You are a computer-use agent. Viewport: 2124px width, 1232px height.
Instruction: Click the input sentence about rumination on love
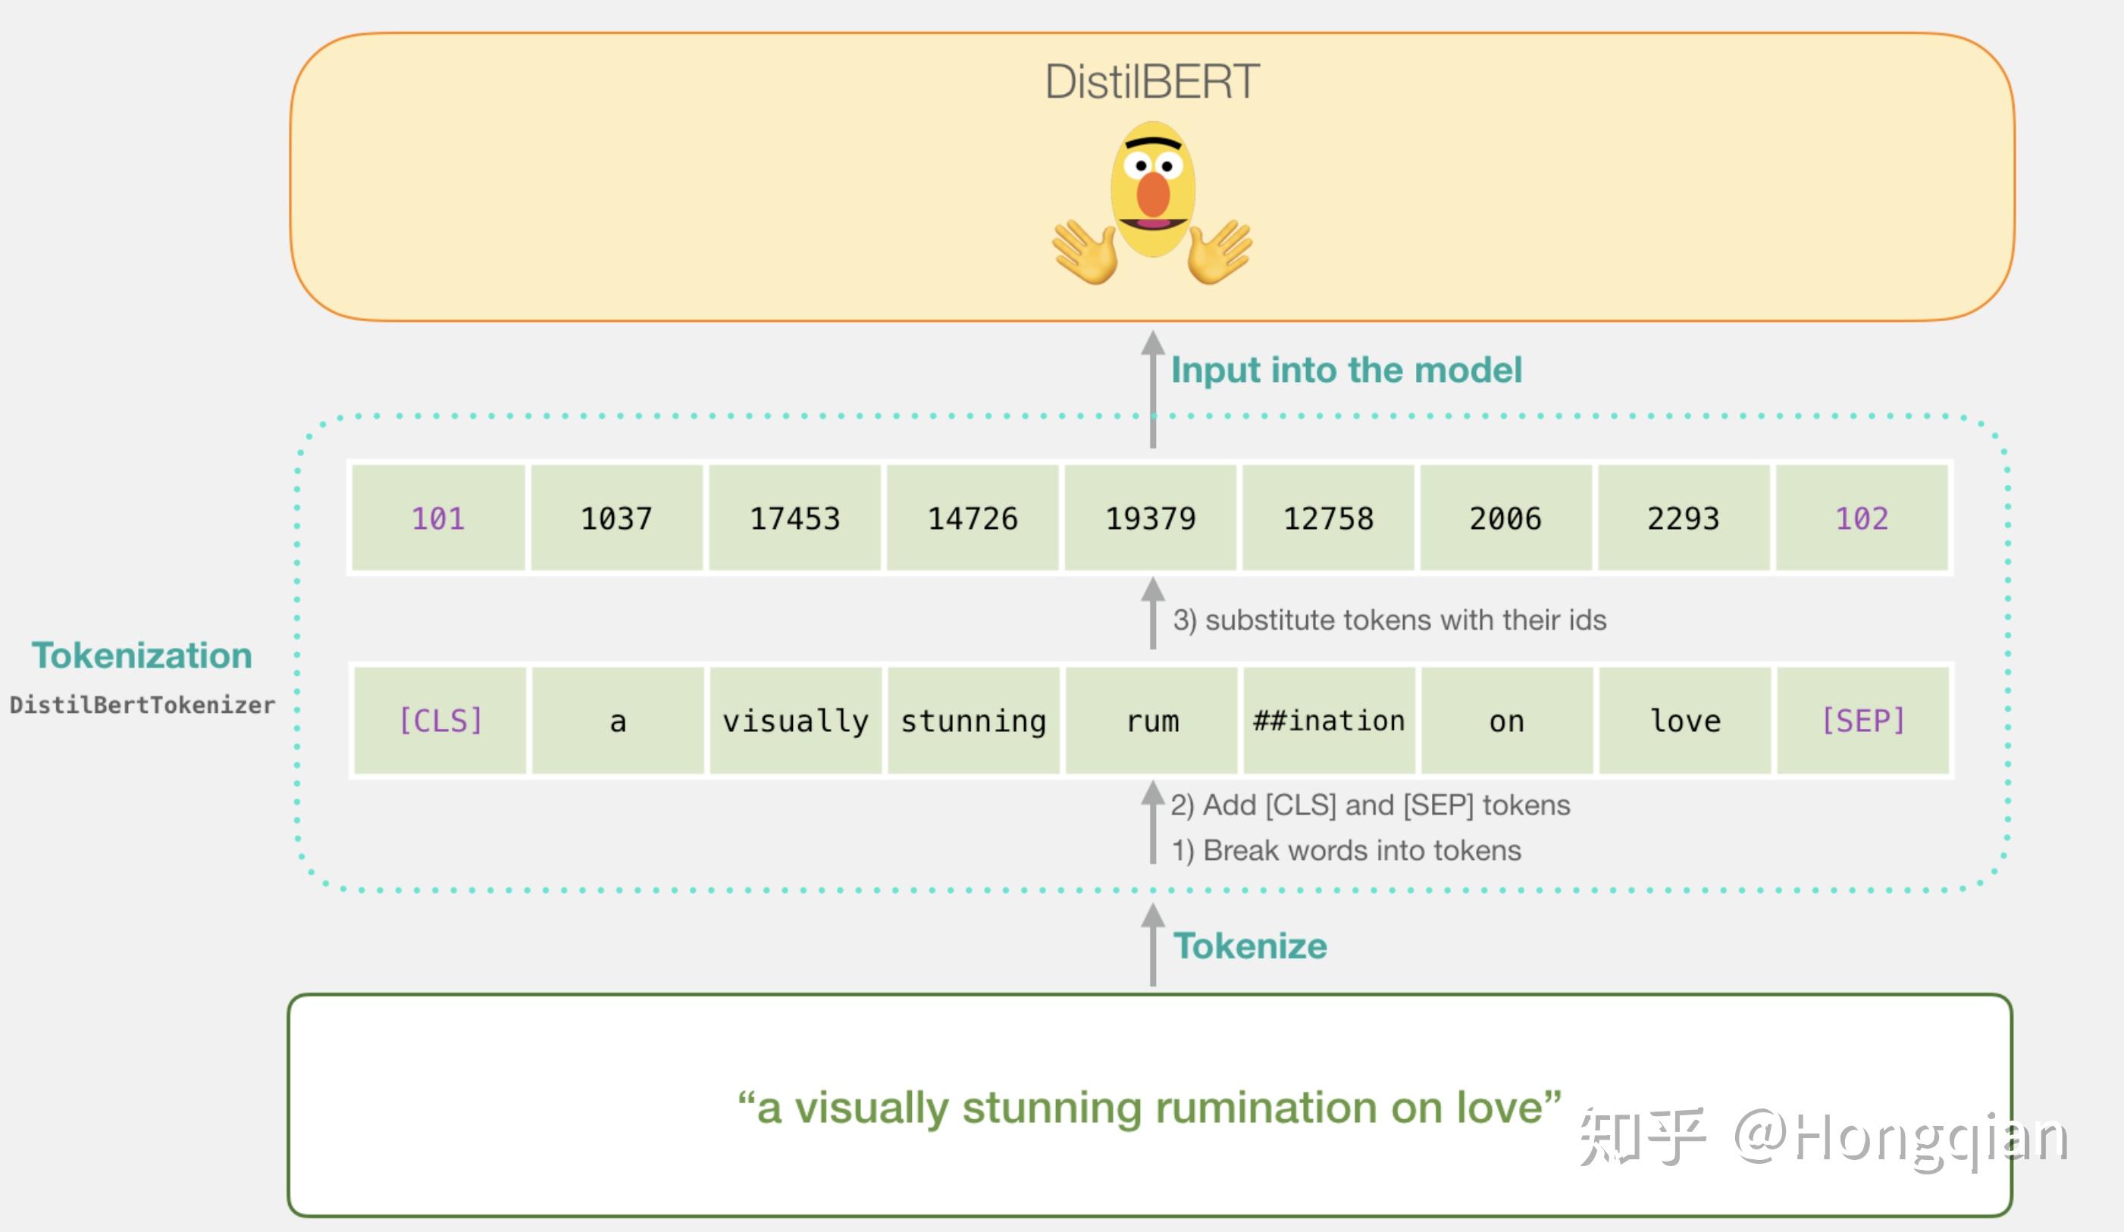(1150, 1106)
